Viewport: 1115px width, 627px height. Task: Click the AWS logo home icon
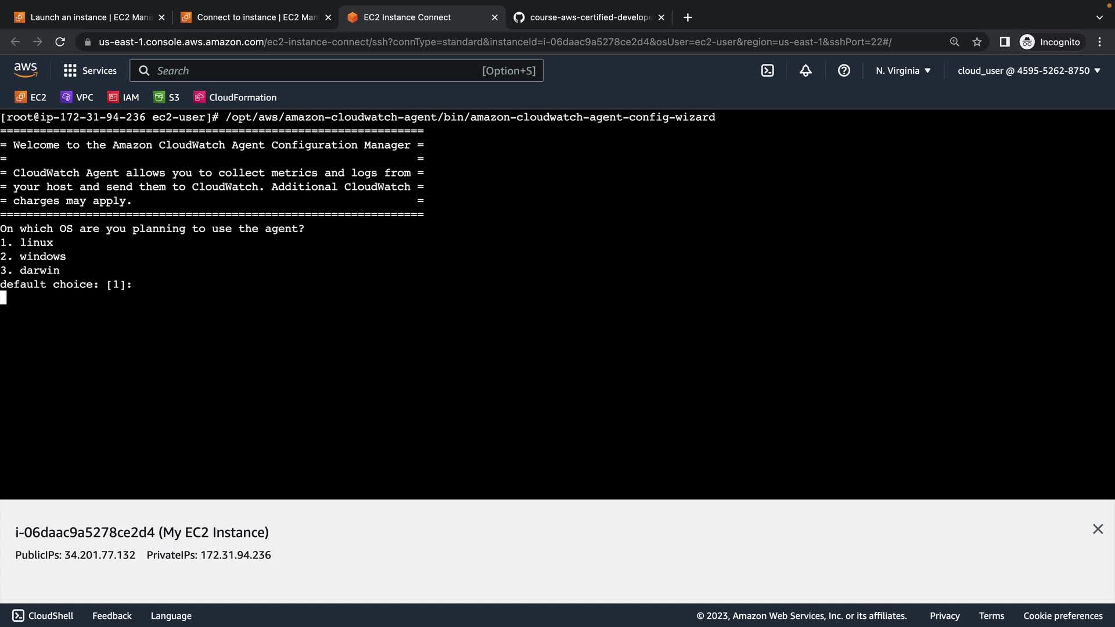(x=26, y=70)
